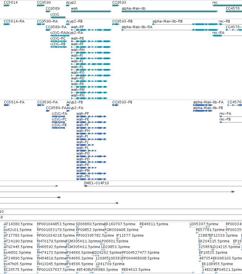
Task: Select transcript Acyp2-RB
Action: 74,21
